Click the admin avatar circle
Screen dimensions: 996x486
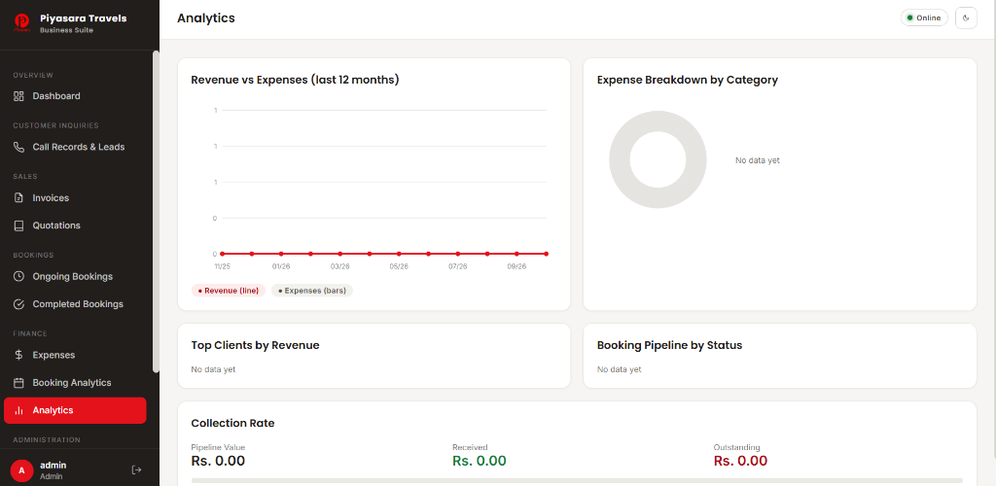tap(21, 470)
